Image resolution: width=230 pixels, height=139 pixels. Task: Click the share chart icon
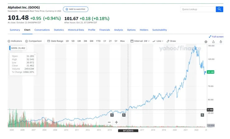(213, 41)
